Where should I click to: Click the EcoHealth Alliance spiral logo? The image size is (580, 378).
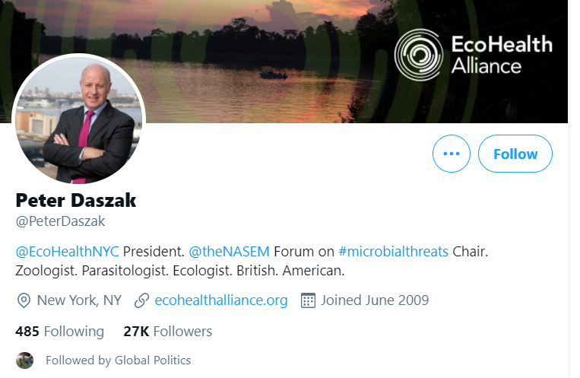pos(419,55)
